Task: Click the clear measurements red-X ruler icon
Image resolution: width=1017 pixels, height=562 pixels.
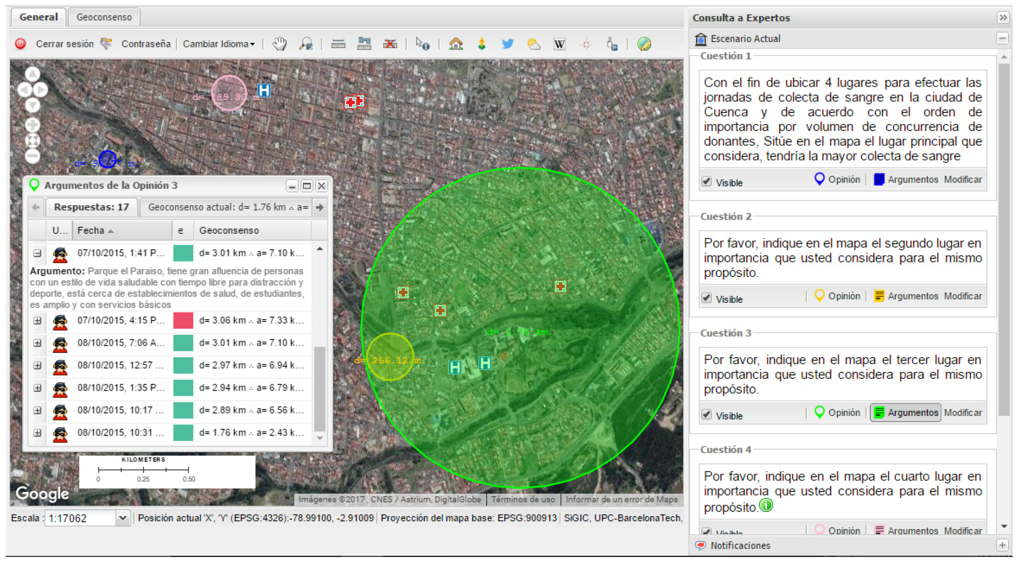Action: coord(390,44)
